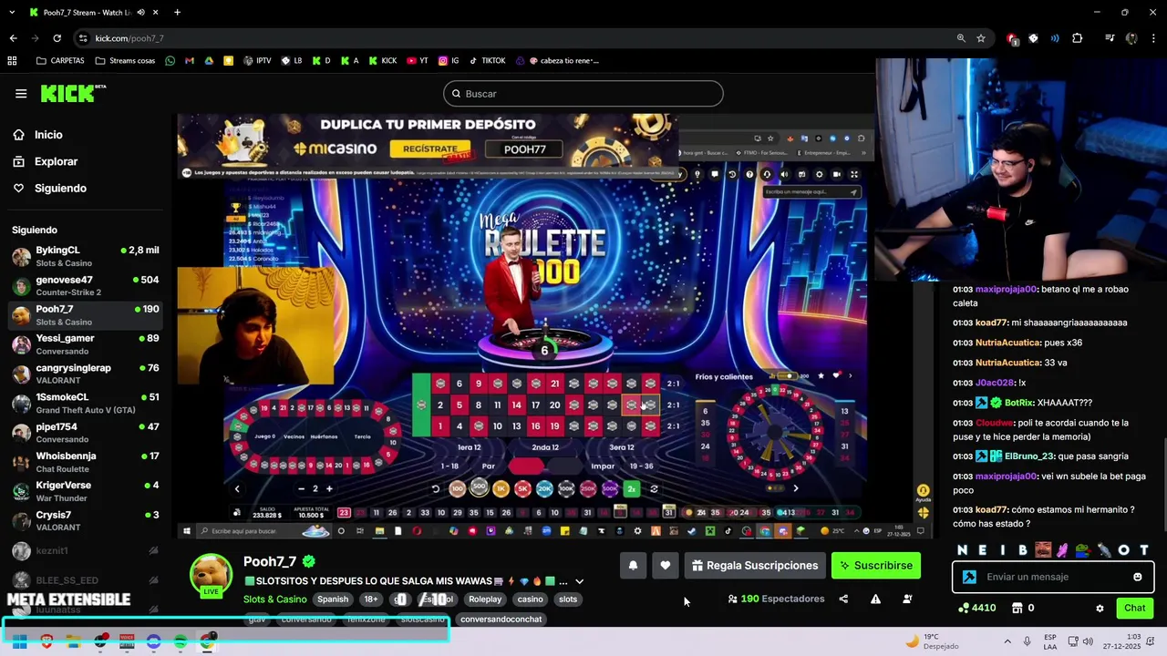The height and width of the screenshot is (656, 1167).
Task: Open Yessi_gamer channel in sidebar
Action: [86, 344]
